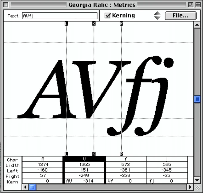Click the top L left-sidebearing marker
Image resolution: width=203 pixels, height=193 pixels.
[66, 24]
